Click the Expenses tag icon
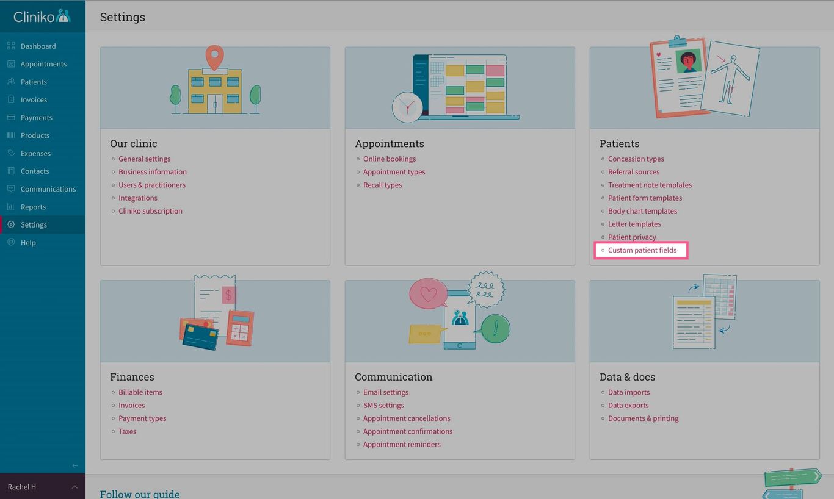834x499 pixels. [x=10, y=153]
